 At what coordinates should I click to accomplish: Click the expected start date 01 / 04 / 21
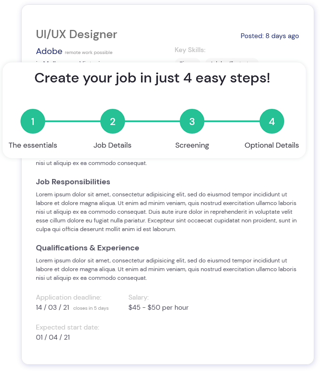click(53, 337)
